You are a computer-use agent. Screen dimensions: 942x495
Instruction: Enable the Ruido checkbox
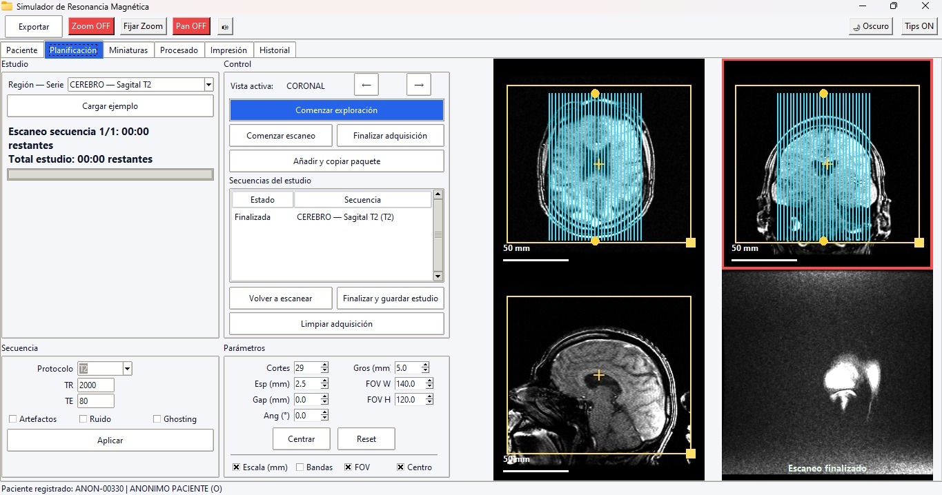pos(84,419)
